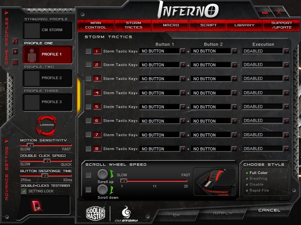The height and width of the screenshot is (225, 301).
Task: Enable Storm Tactic 8 checkbox
Action: (88, 148)
